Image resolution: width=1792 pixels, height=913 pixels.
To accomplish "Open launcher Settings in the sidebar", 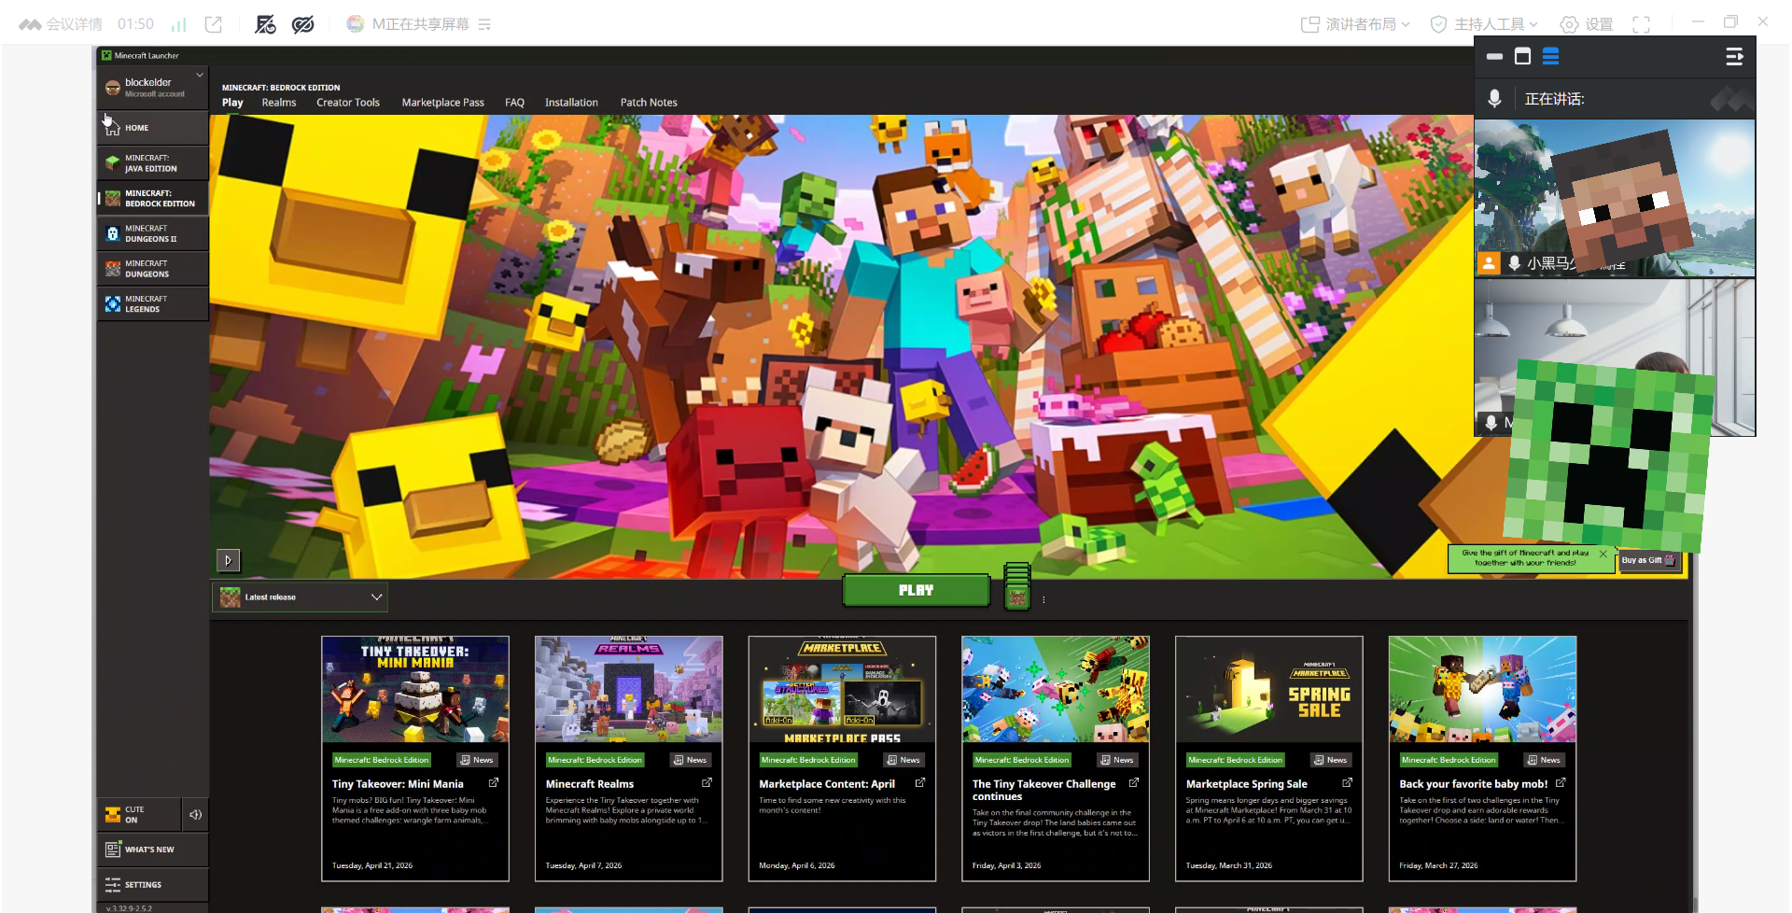I will (x=153, y=884).
